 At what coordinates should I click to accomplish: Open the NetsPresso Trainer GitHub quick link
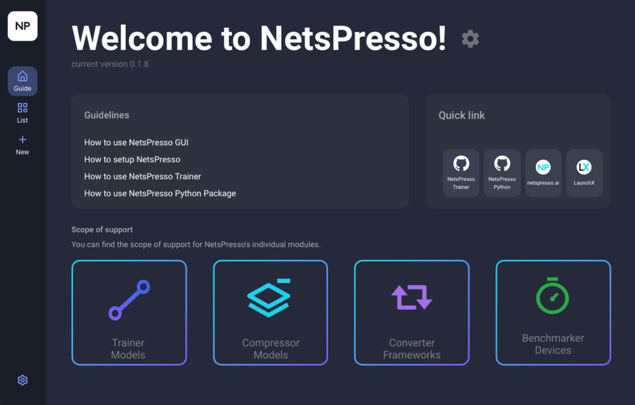click(x=461, y=172)
